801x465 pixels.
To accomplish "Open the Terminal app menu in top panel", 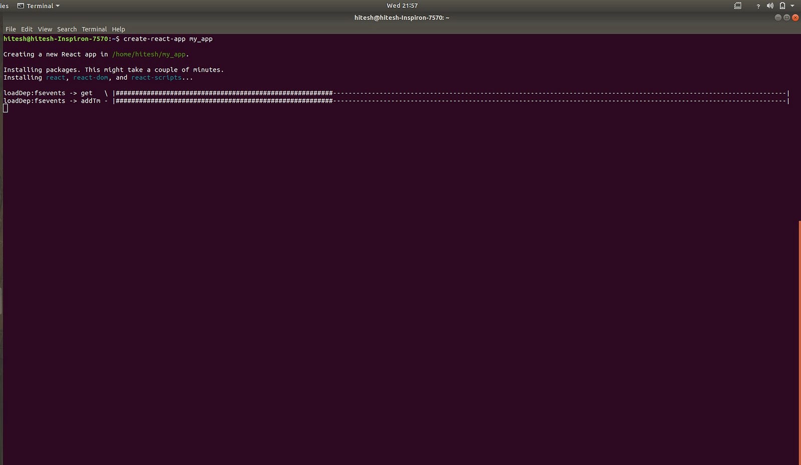I will (39, 6).
